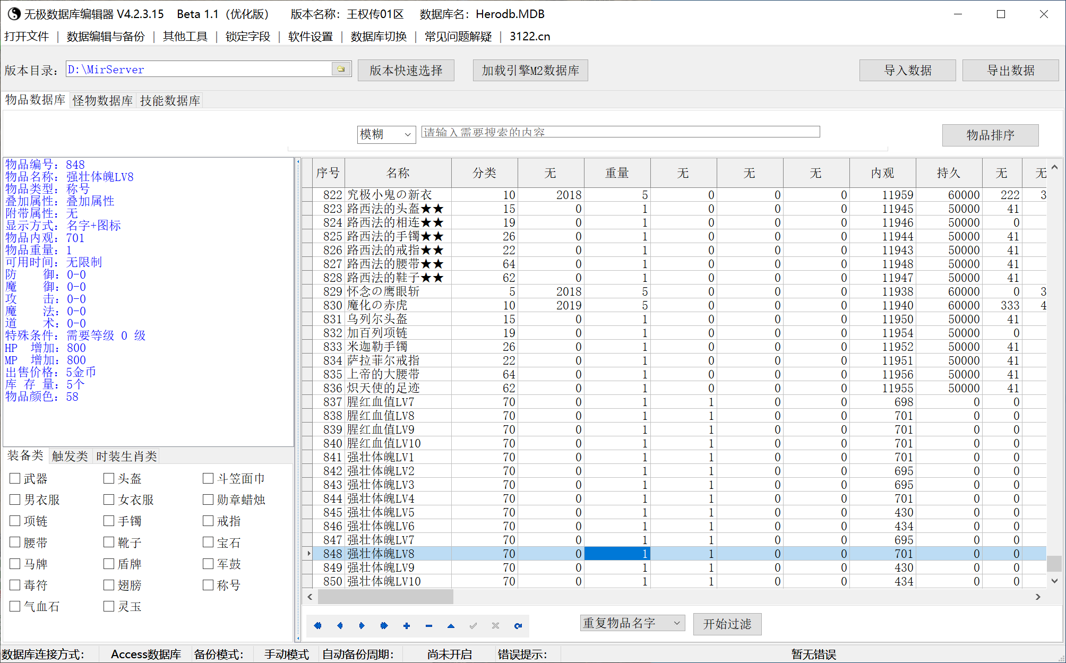Go to previous record navigator arrow
Image resolution: width=1066 pixels, height=663 pixels.
[340, 626]
